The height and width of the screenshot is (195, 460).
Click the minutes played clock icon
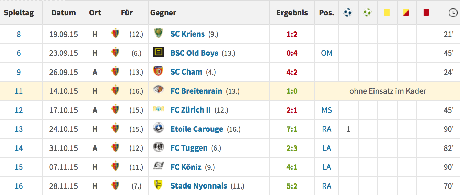click(x=453, y=13)
